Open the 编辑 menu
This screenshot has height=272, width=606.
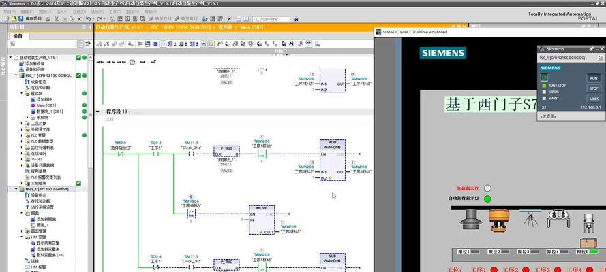pyautogui.click(x=27, y=12)
